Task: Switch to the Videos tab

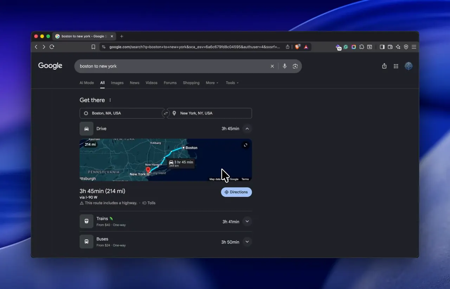Action: click(152, 83)
